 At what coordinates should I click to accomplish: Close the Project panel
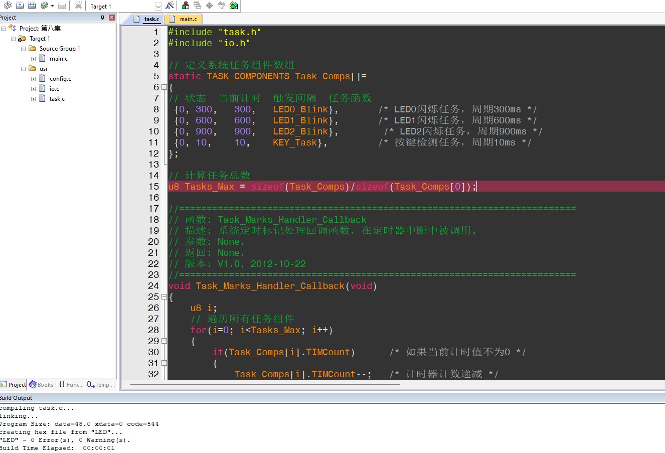pyautogui.click(x=111, y=18)
